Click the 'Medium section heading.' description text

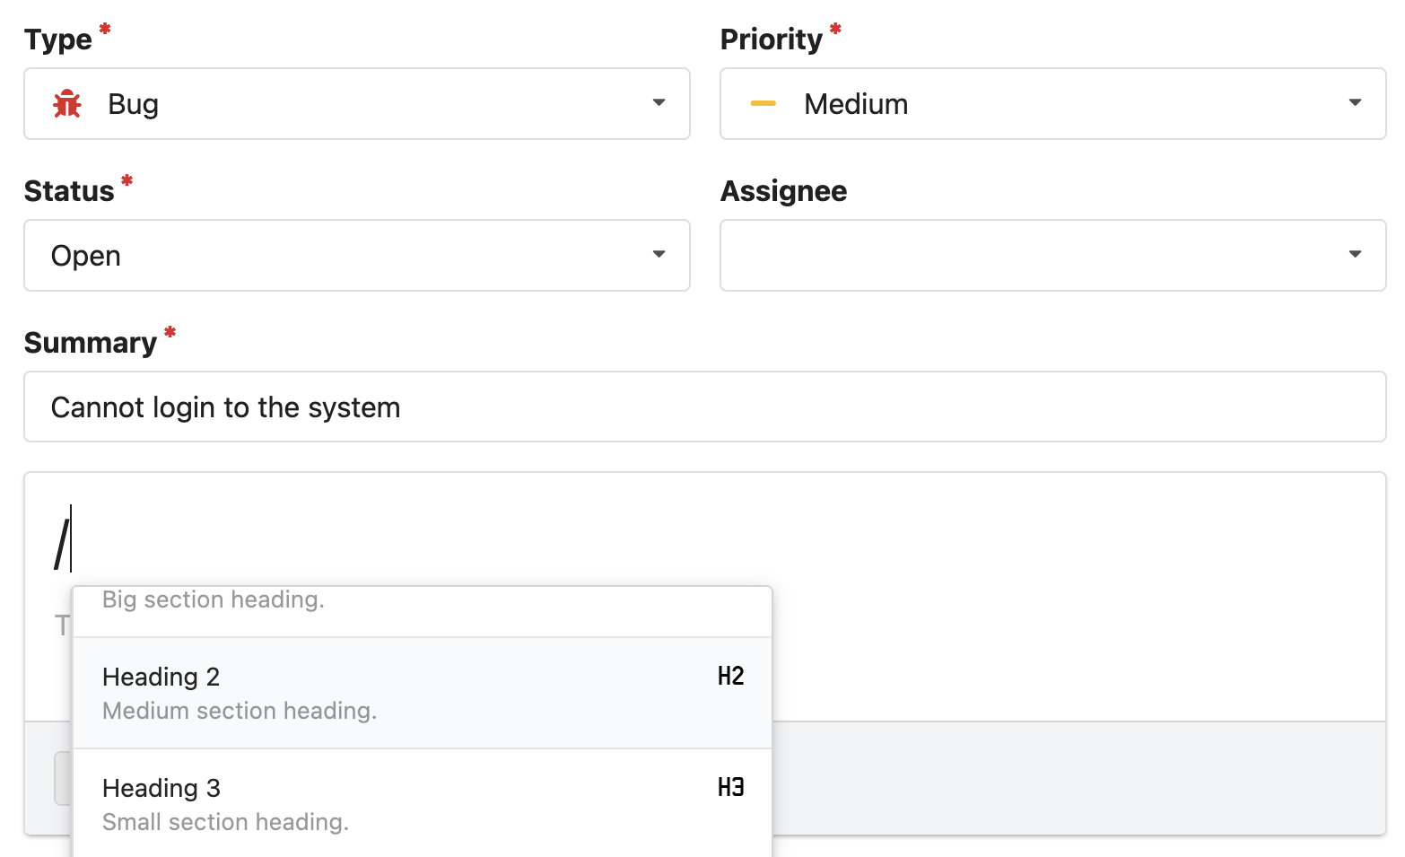coord(240,711)
